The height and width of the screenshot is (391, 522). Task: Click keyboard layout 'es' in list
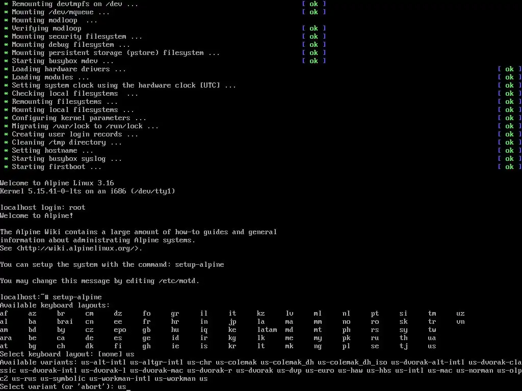coord(118,338)
